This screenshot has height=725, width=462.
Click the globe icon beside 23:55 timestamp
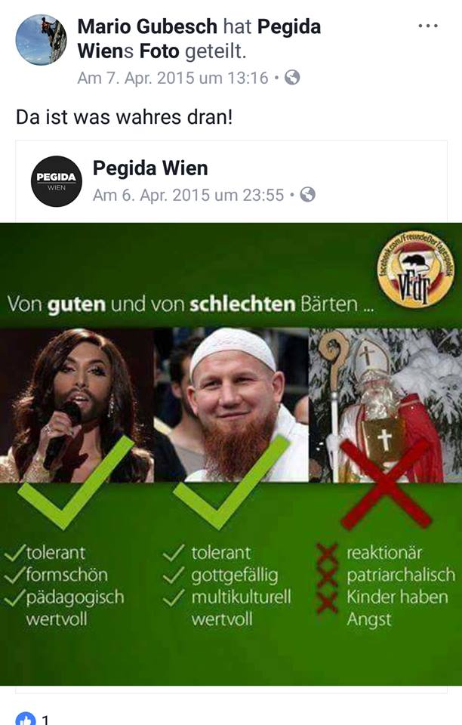(x=308, y=195)
